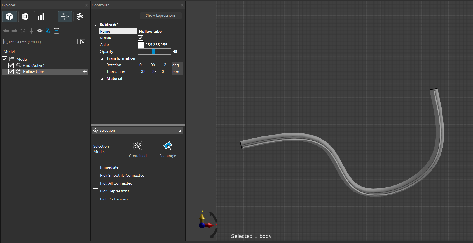This screenshot has width=473, height=243.
Task: Uncheck the Visible checkbox for Hollow tube
Action: [141, 38]
